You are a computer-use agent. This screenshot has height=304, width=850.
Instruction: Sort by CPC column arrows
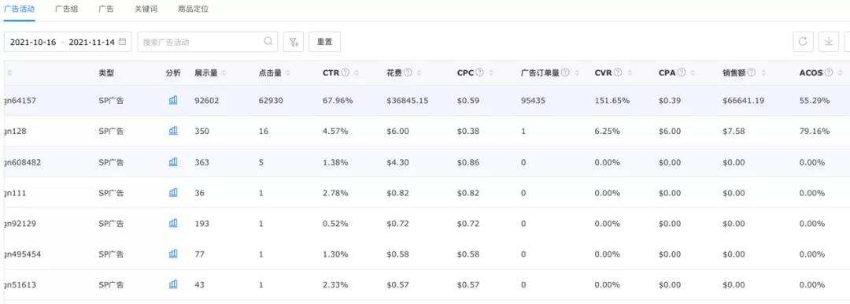coord(490,72)
